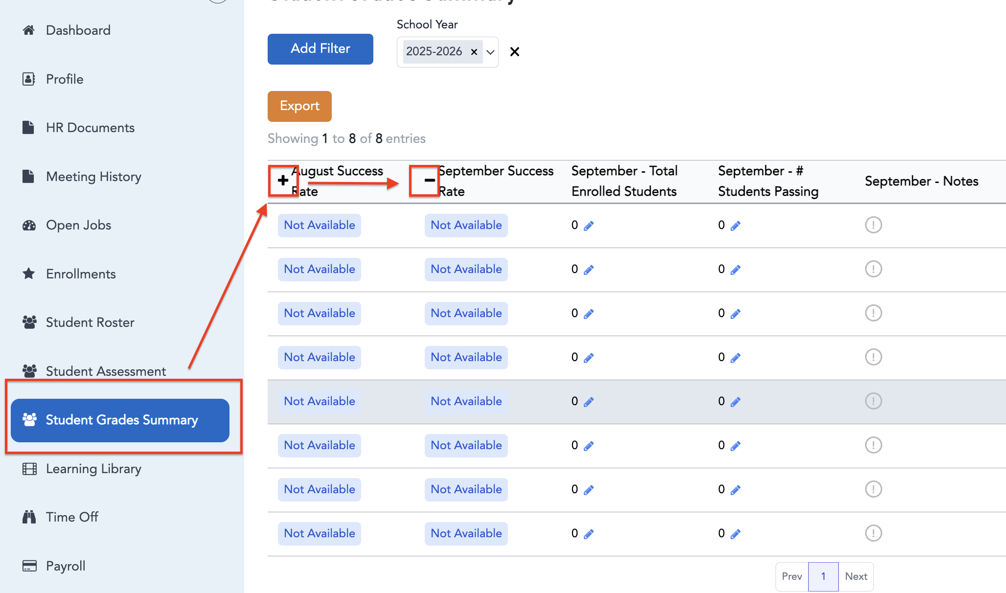Click the Dashboard home icon
This screenshot has height=593, width=1006.
[29, 30]
